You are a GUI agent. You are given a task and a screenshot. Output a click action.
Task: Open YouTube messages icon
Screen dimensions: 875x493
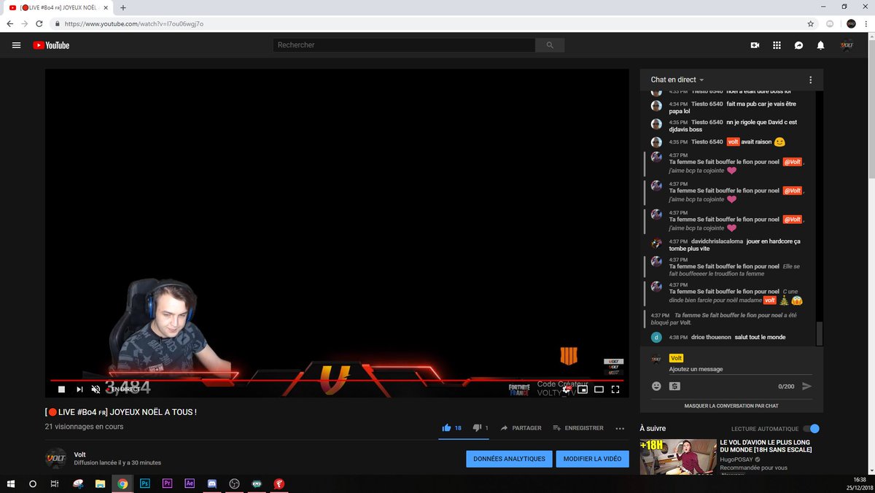click(x=798, y=45)
